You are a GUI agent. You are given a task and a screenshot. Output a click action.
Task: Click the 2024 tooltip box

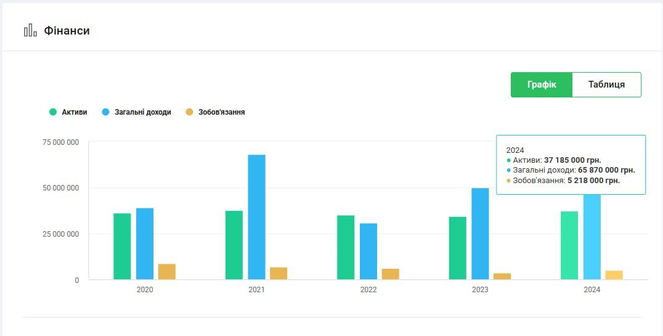click(x=571, y=165)
